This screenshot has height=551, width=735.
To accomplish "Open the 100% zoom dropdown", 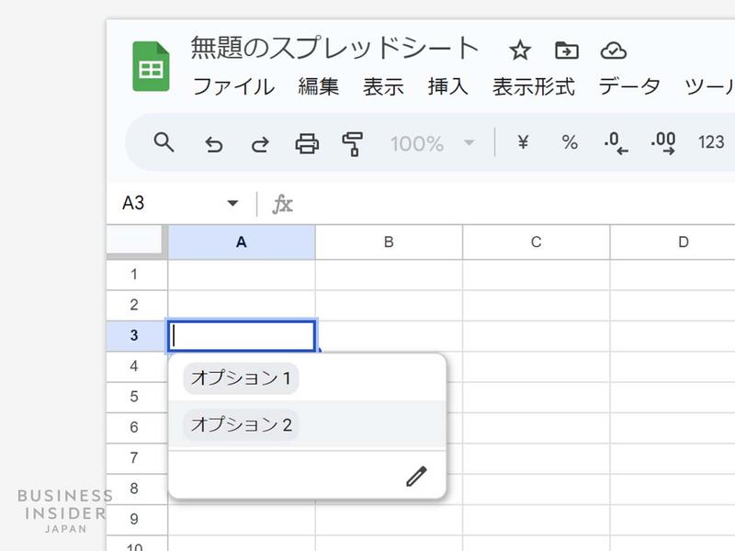I will (433, 143).
